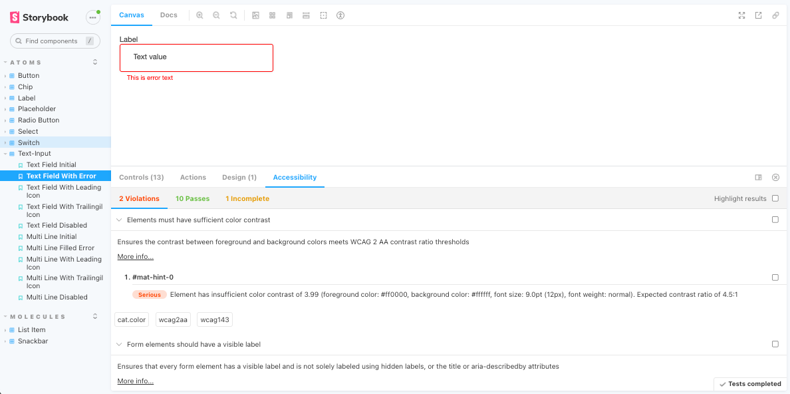Click the wcag2aa tag

tap(173, 320)
